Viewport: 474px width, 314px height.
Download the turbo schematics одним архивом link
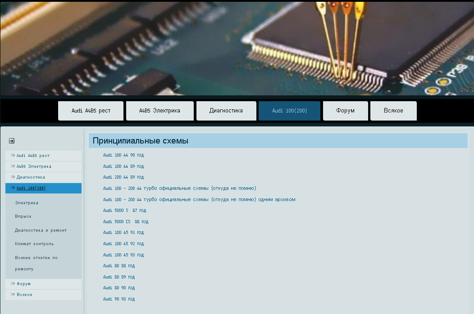[199, 199]
